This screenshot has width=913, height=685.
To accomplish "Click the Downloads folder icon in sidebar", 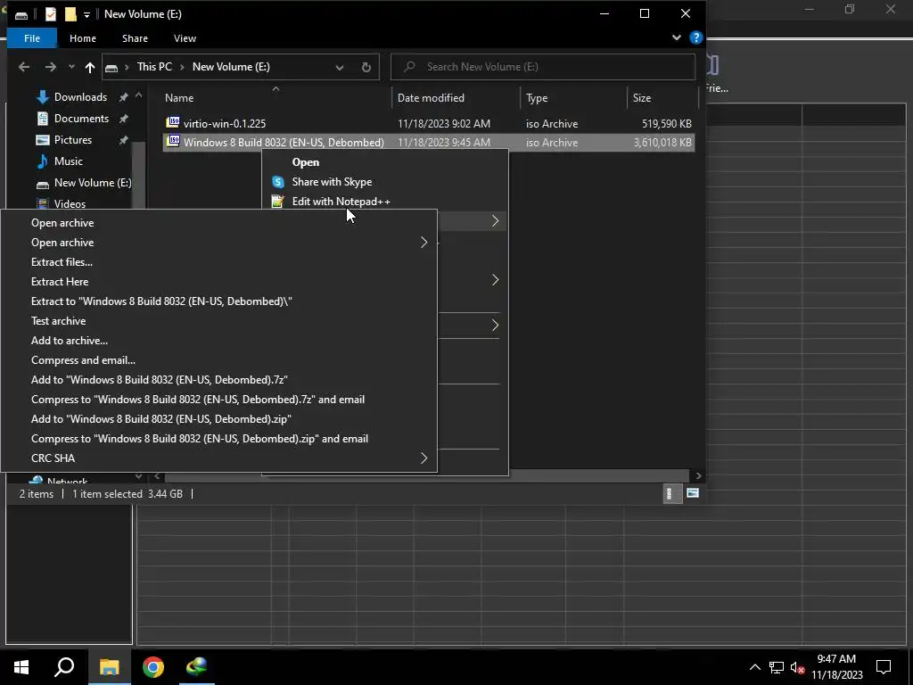I will 43,97.
